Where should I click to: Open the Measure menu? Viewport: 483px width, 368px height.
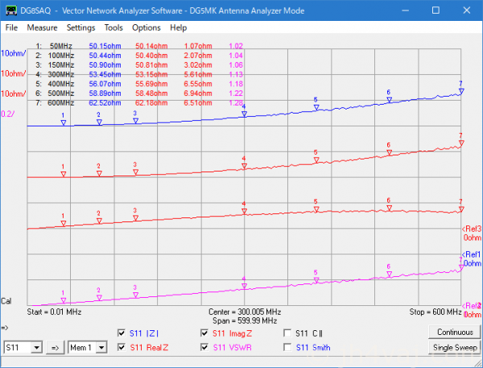pyautogui.click(x=42, y=27)
